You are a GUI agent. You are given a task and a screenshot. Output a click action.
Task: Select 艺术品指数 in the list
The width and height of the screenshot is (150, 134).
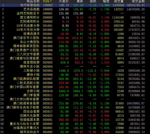click(x=31, y=9)
